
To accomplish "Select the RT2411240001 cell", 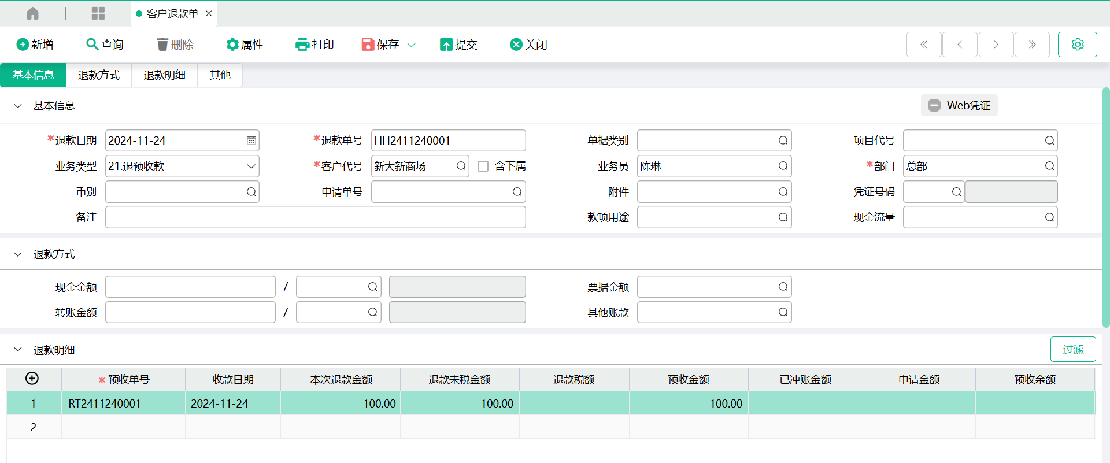I will pyautogui.click(x=123, y=403).
